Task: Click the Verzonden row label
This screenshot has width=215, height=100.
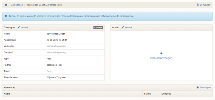Action: 9,46
